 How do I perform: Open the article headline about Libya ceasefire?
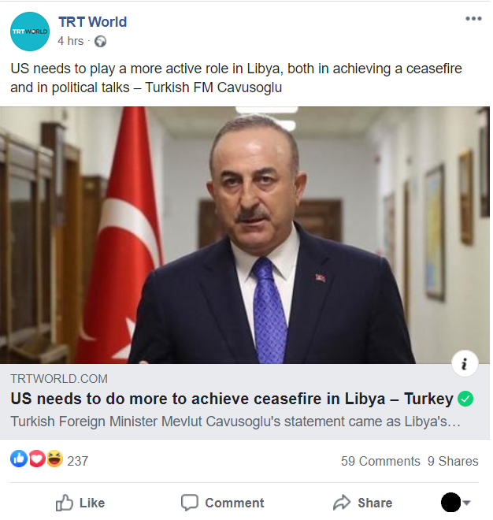point(232,399)
